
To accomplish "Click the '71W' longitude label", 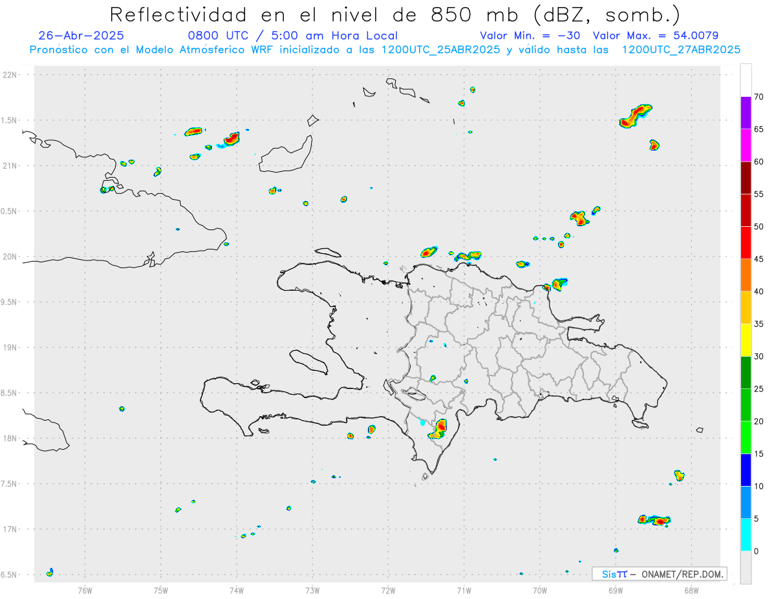I will 464,590.
